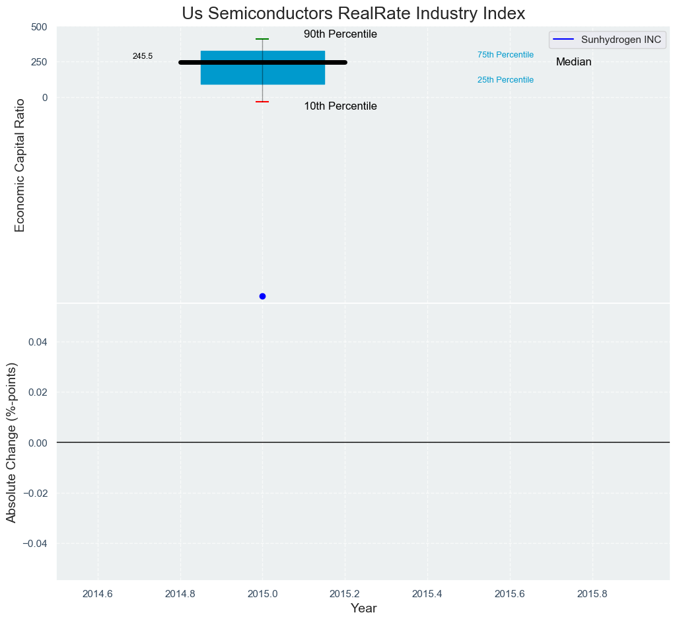Click the 2015.0 x-axis tick label
This screenshot has height=621, width=677.
click(x=262, y=593)
